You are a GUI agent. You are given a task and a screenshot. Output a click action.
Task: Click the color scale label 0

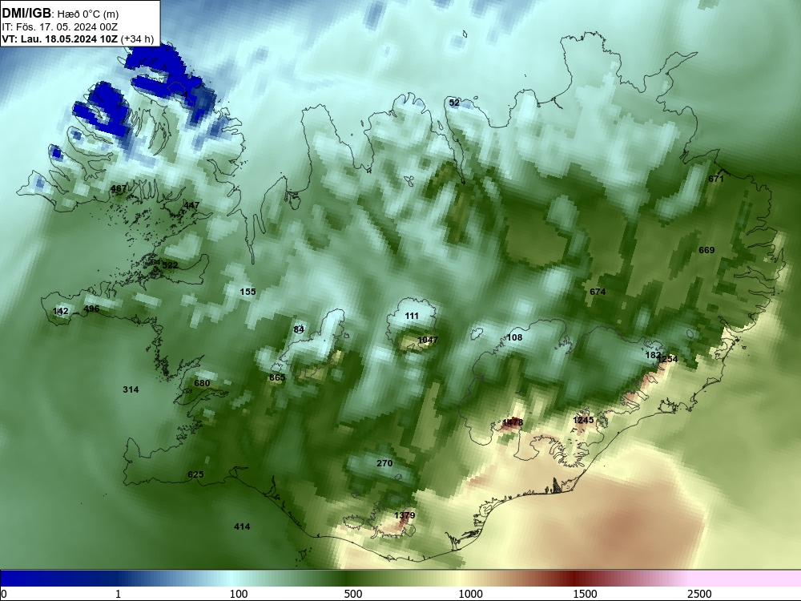pyautogui.click(x=4, y=594)
